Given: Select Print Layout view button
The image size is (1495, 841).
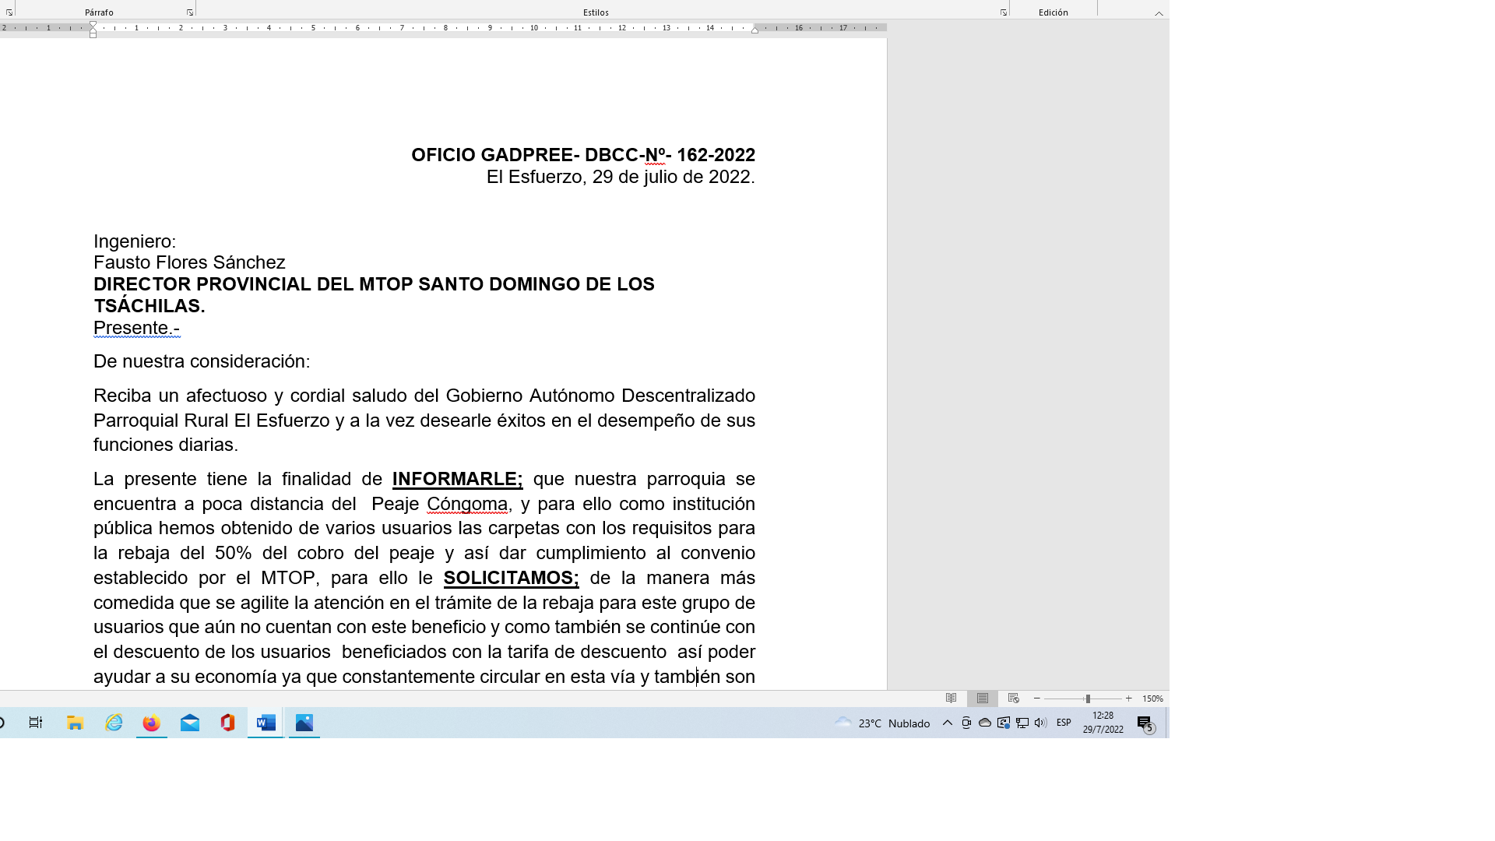Looking at the screenshot, I should 983,698.
